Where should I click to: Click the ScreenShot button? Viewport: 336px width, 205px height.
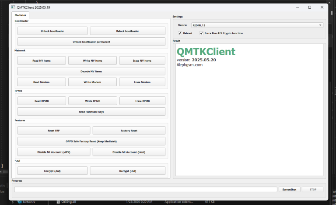(x=289, y=190)
